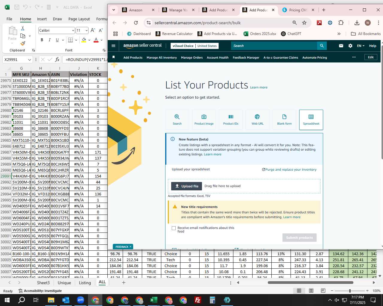The image size is (383, 306).
Task: Click the Edit button in navigation bar
Action: [x=371, y=57]
